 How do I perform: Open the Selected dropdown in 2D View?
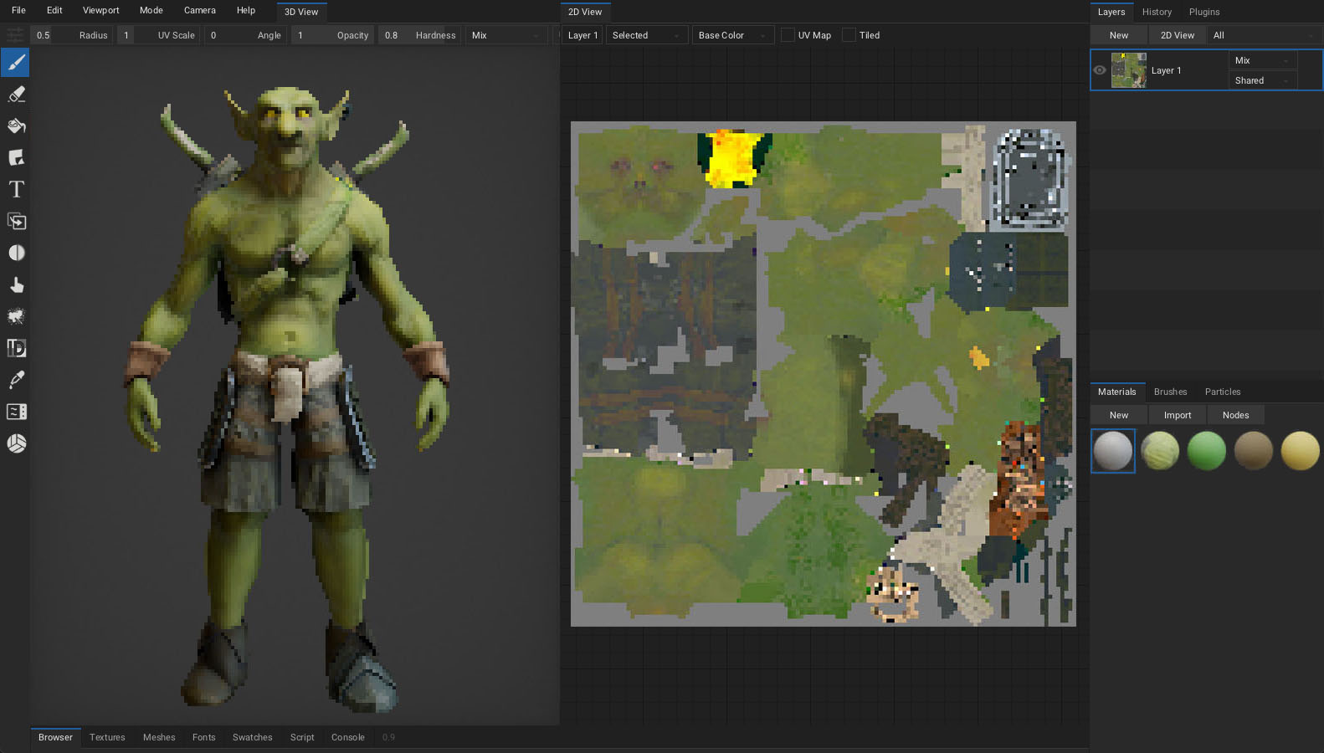[645, 35]
